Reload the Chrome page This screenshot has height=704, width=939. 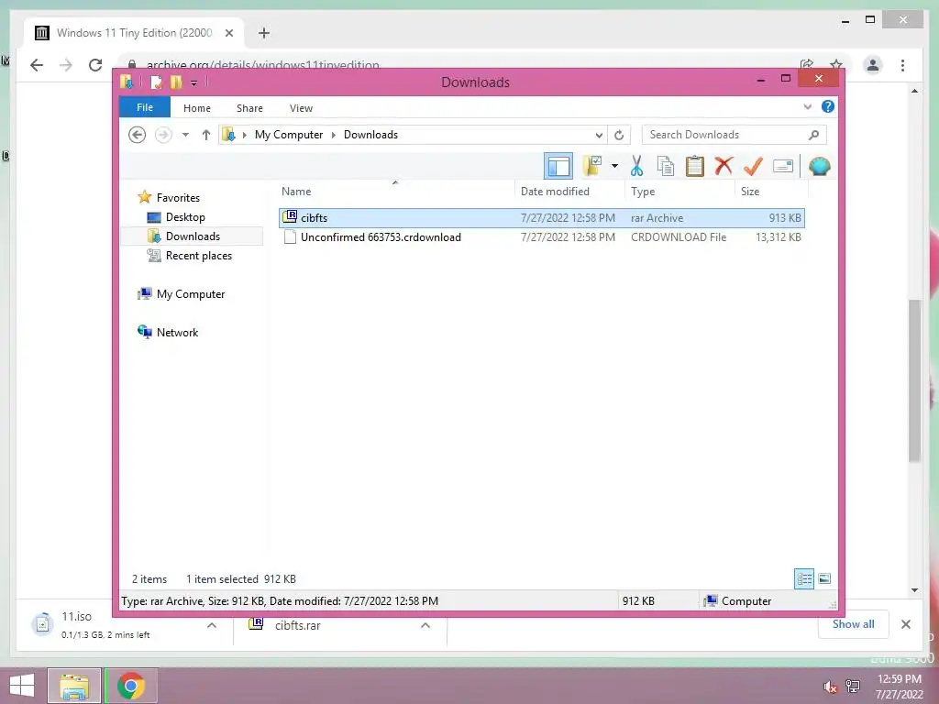(95, 65)
